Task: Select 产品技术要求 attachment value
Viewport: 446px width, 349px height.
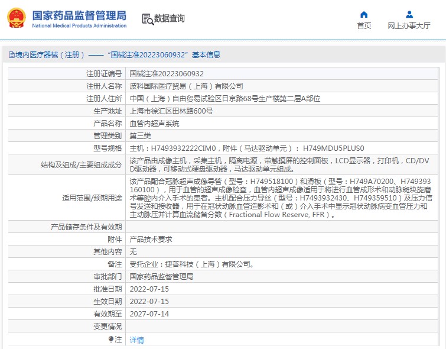Action: 151,240
